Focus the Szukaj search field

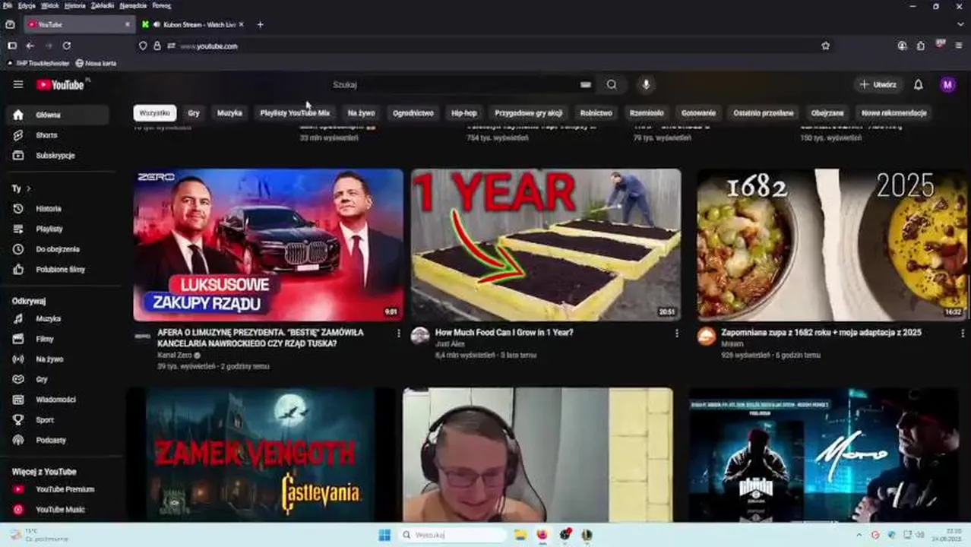tap(456, 84)
